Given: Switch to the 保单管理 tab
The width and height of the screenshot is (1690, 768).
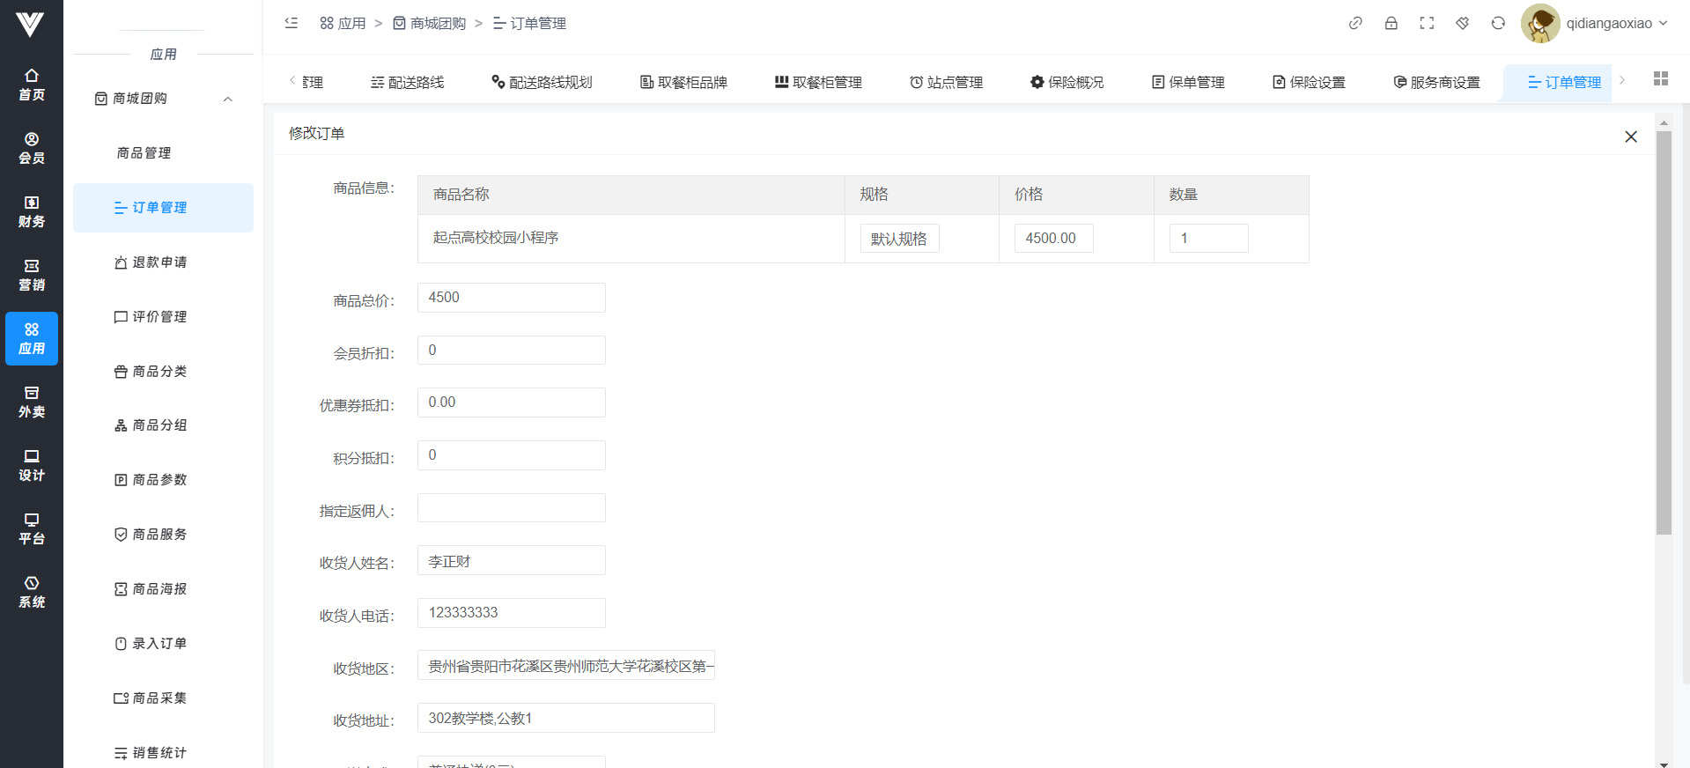Looking at the screenshot, I should pyautogui.click(x=1188, y=82).
